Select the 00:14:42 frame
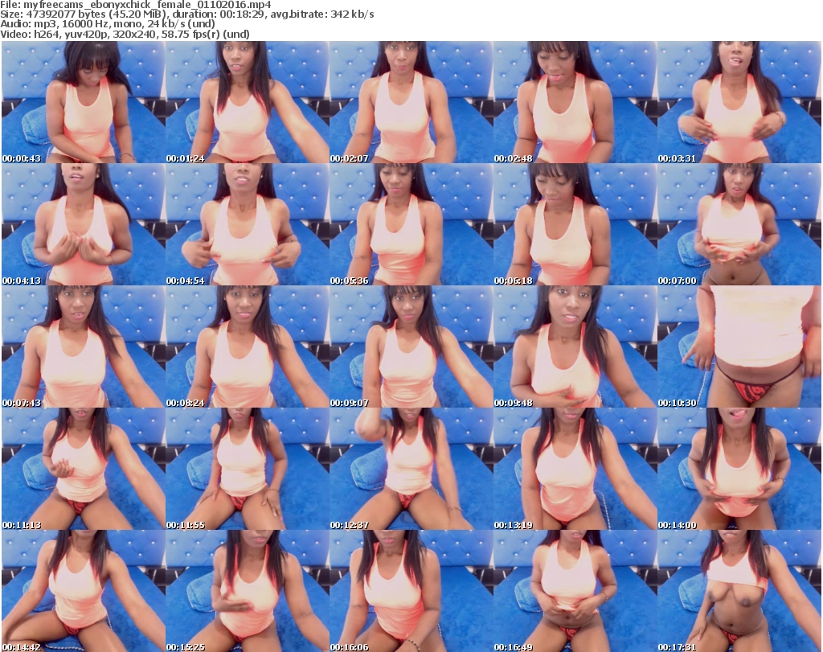 click(83, 591)
